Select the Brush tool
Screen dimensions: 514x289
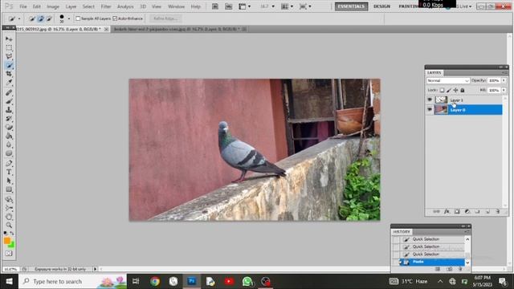tap(9, 101)
